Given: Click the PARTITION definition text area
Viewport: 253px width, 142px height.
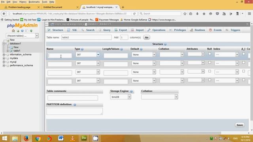Looking at the screenshot, I should point(74,111).
